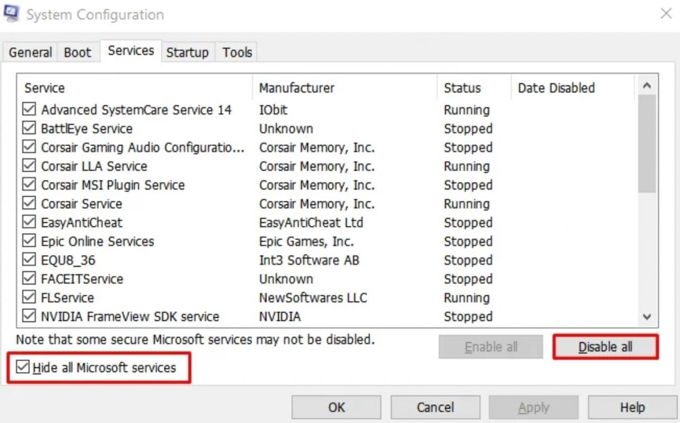Open Help for System Configuration
The image size is (680, 423).
point(632,408)
